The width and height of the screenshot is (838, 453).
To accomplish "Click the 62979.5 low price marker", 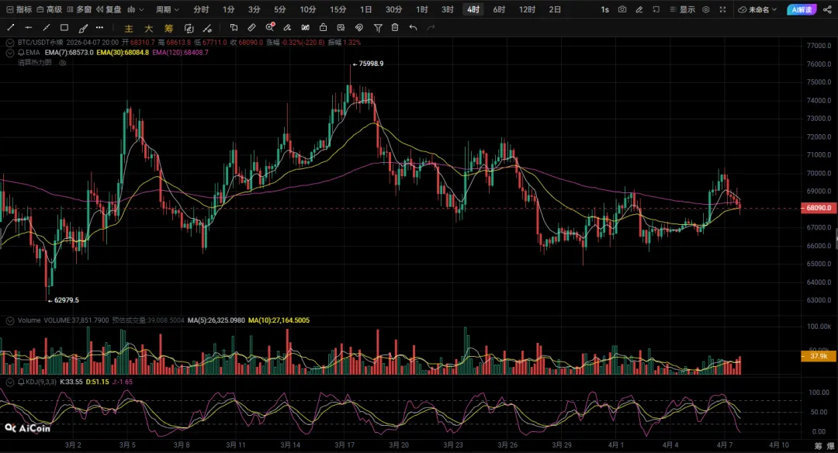I will [63, 300].
